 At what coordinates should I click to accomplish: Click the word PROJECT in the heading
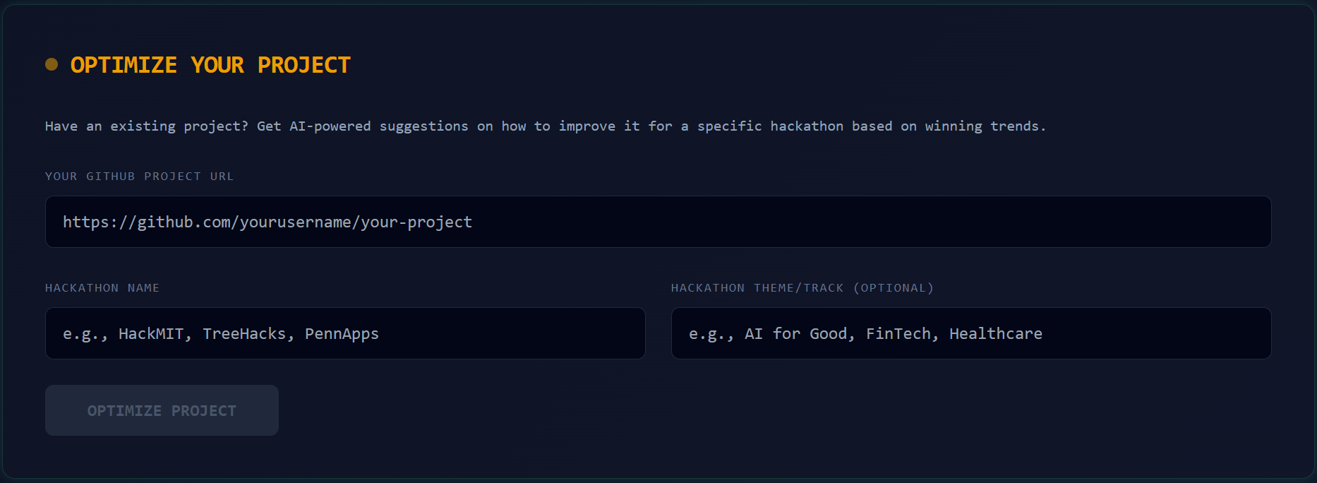pos(303,65)
